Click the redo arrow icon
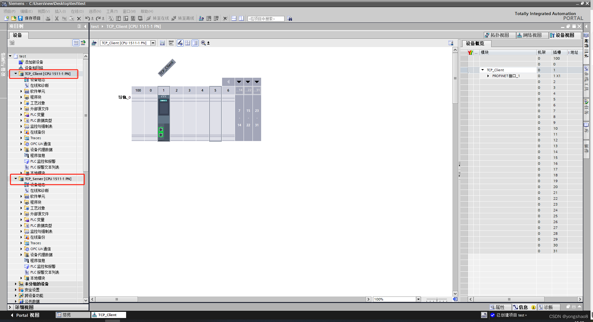 click(98, 18)
